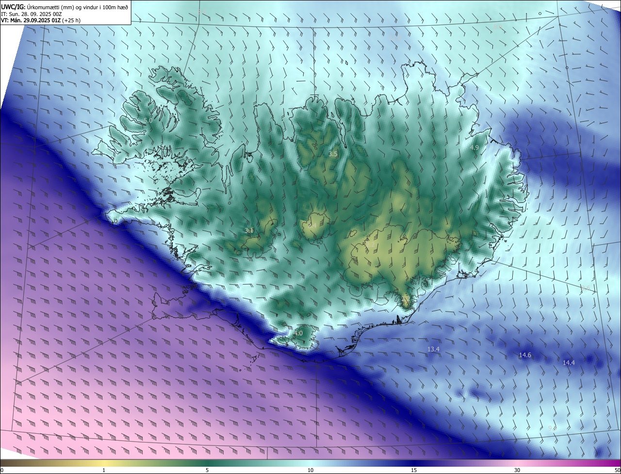621x474 pixels.
Task: Click the '14.4' value label over the sea
Action: [x=569, y=363]
